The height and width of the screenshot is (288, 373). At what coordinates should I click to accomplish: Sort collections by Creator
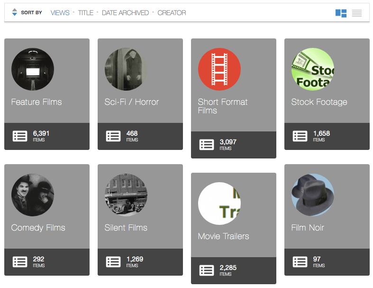(172, 13)
